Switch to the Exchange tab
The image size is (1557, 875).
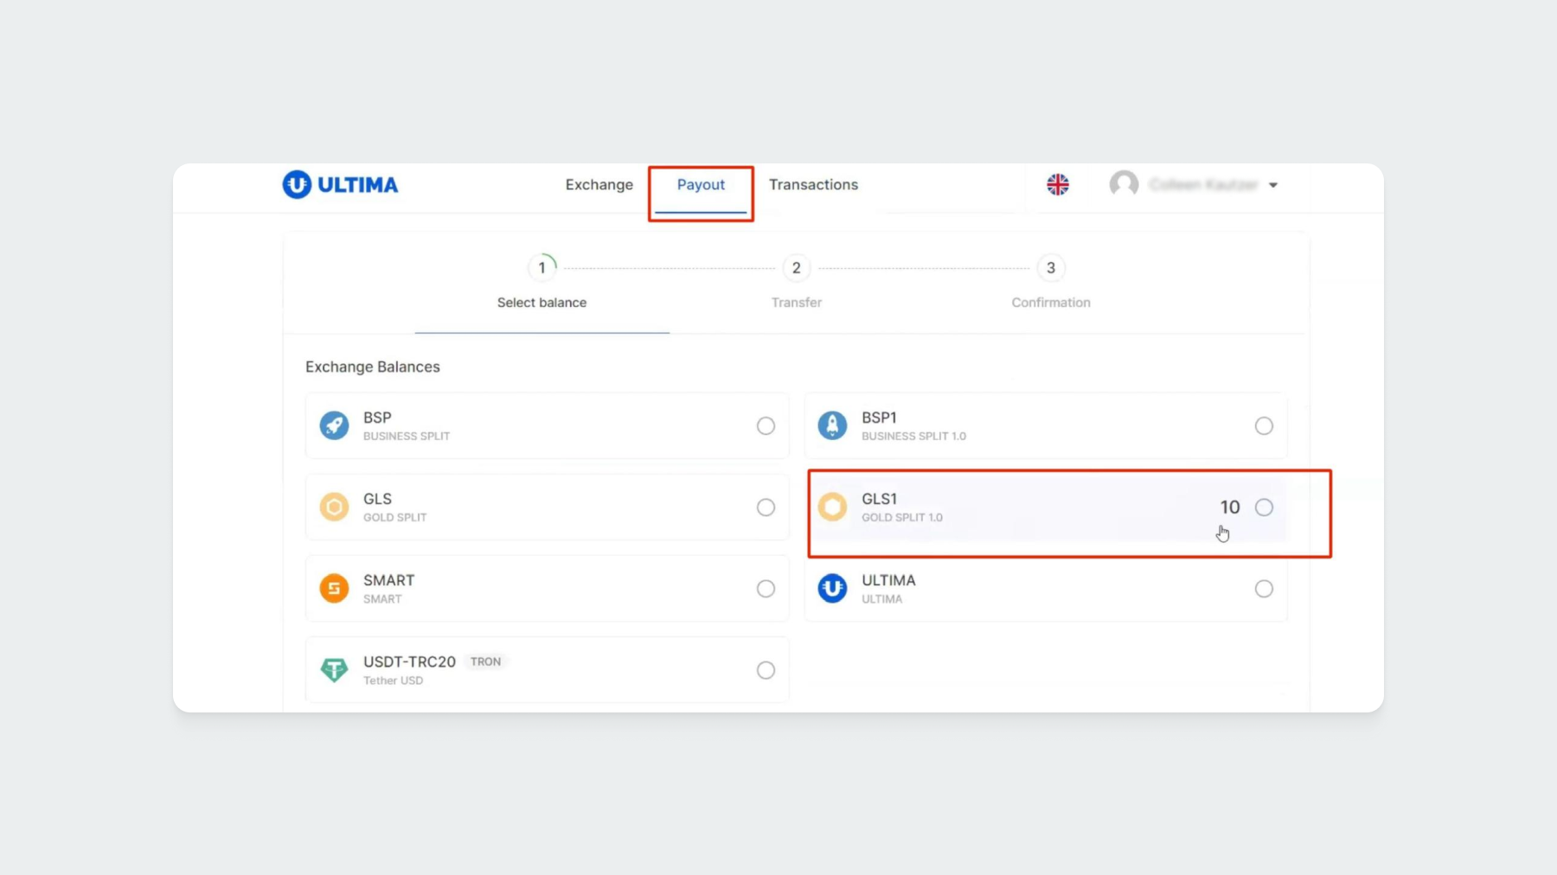pyautogui.click(x=599, y=184)
